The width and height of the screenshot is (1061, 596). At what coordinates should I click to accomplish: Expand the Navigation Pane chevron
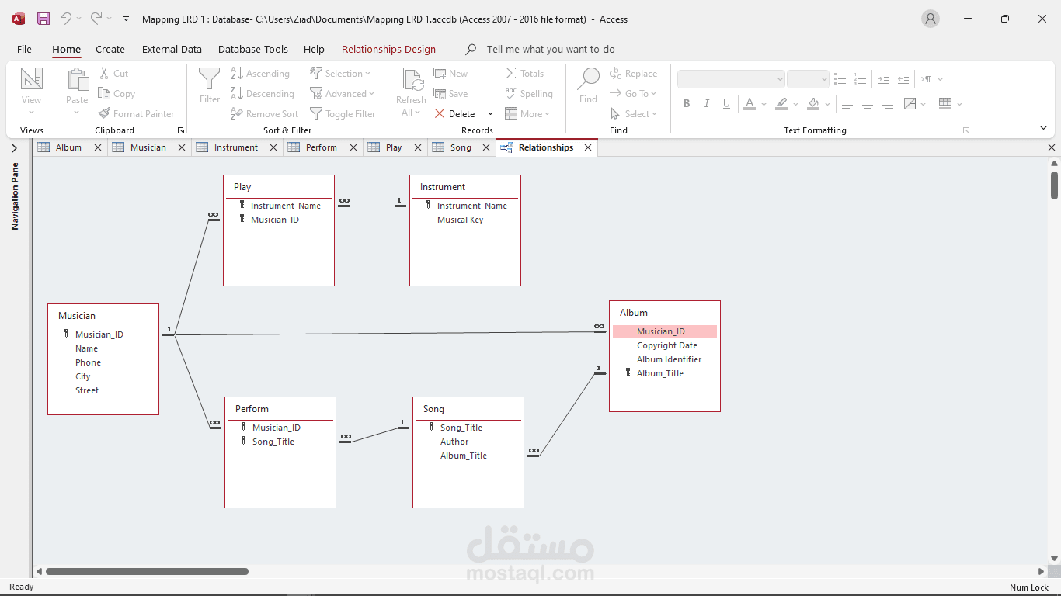pos(14,148)
